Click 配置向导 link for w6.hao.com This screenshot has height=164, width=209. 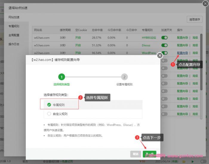(x=182, y=38)
